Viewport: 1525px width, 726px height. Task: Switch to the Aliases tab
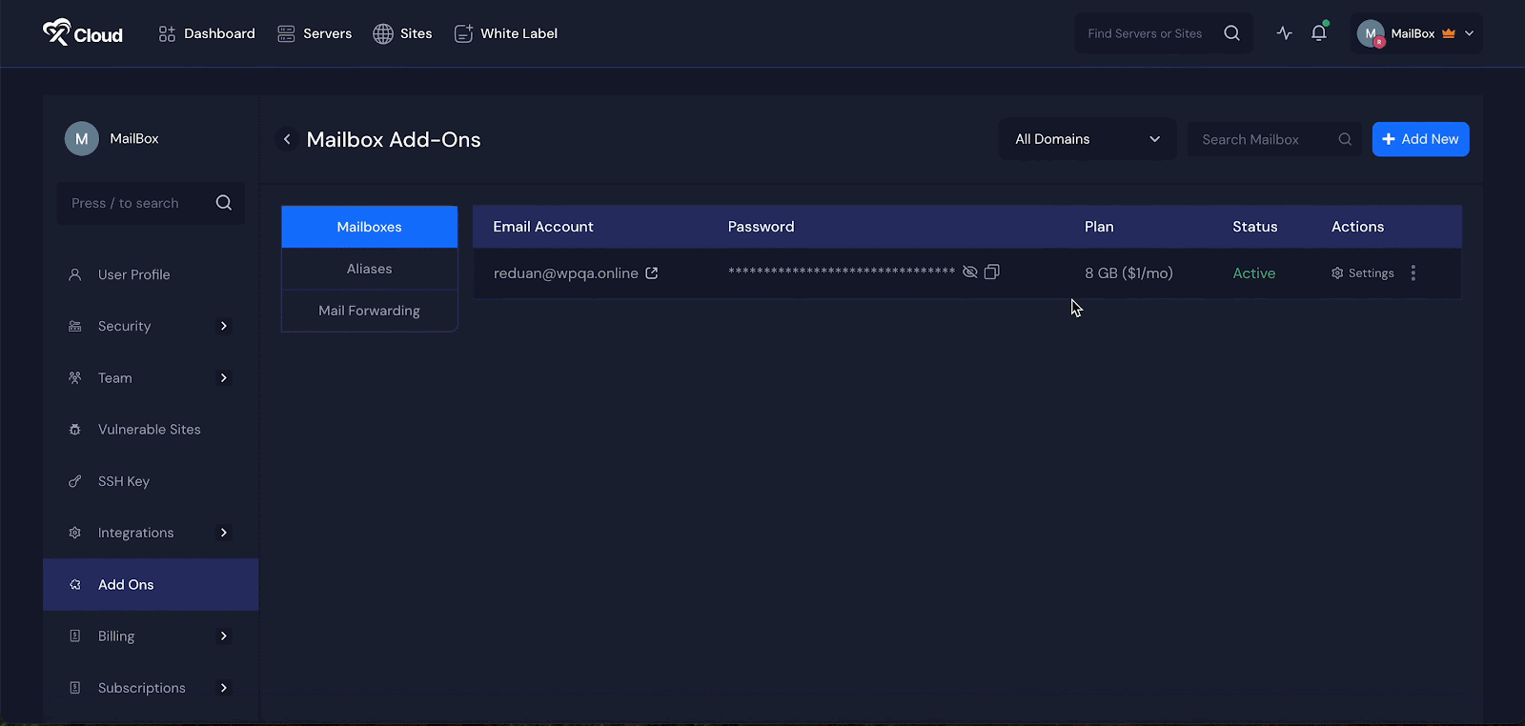[x=369, y=269]
